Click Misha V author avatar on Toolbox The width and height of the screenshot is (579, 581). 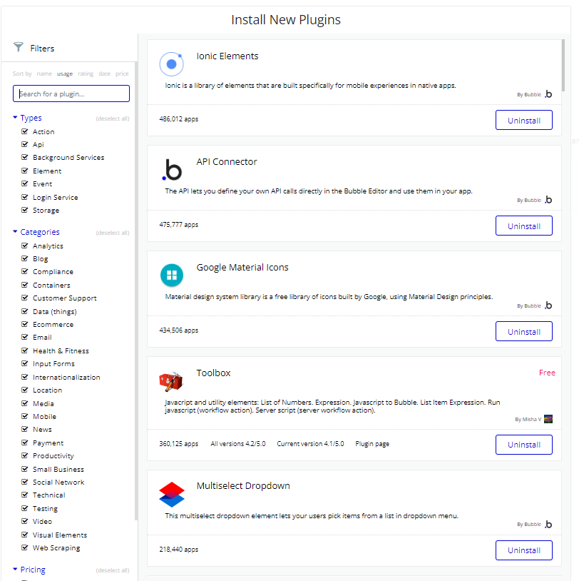[x=548, y=420]
